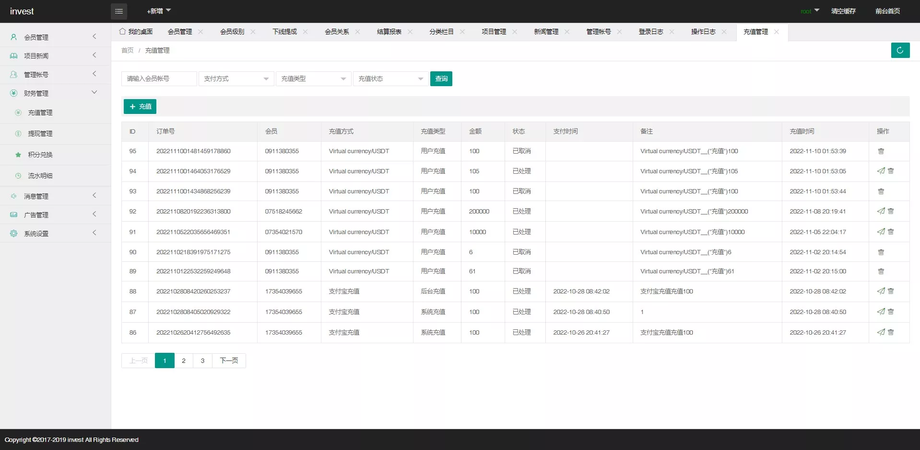Click the 广告管理 sidebar icon
920x450 pixels.
[x=13, y=214]
